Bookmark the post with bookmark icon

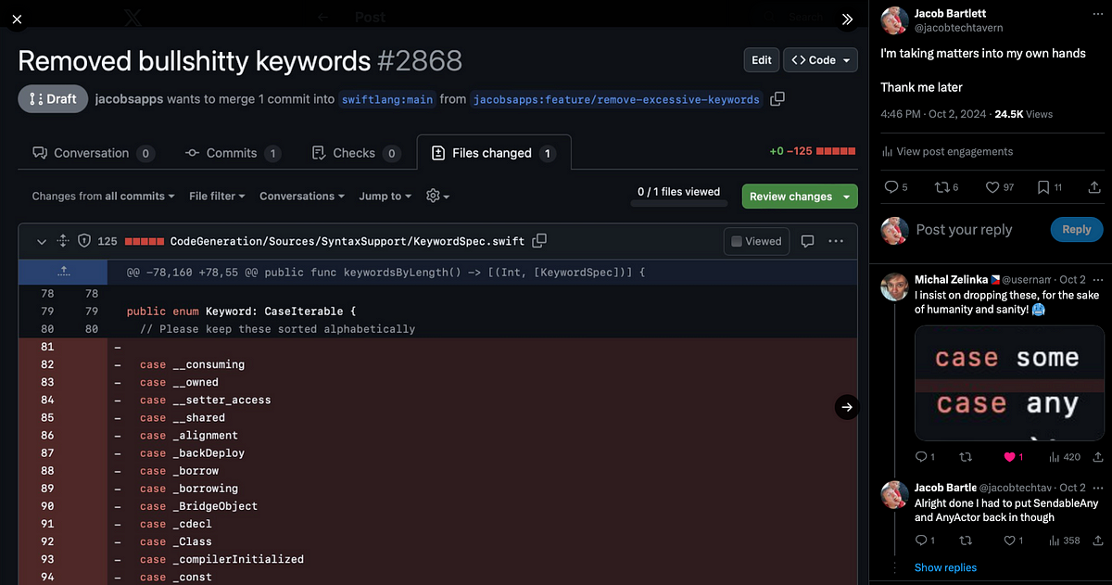(x=1043, y=187)
